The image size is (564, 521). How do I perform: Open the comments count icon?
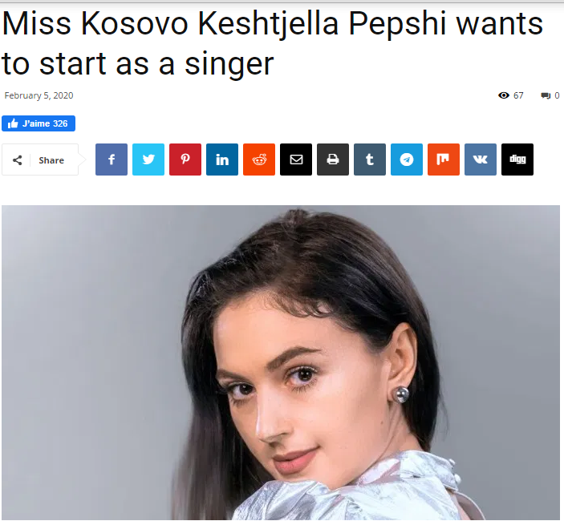pos(546,95)
